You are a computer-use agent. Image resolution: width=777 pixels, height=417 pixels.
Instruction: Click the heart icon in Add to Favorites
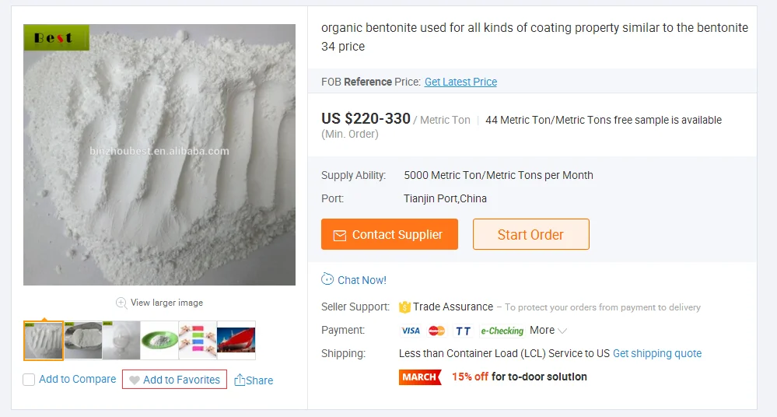134,380
